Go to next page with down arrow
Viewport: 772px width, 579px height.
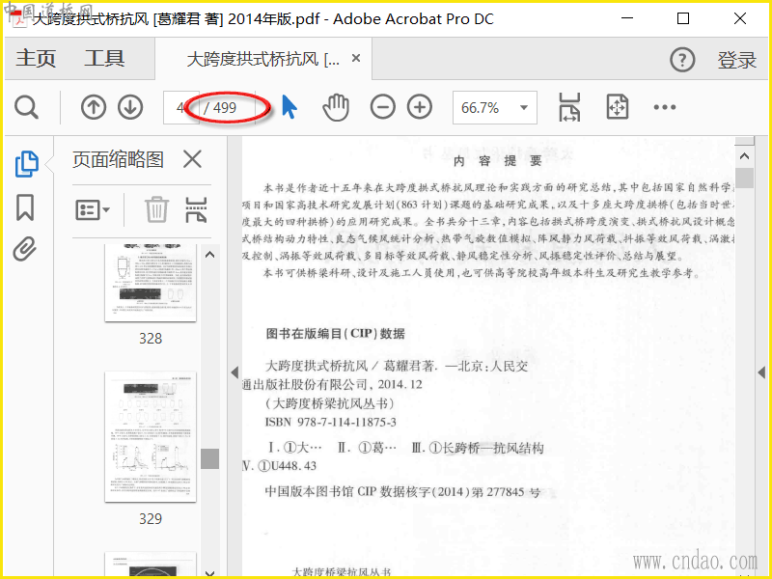[x=130, y=107]
